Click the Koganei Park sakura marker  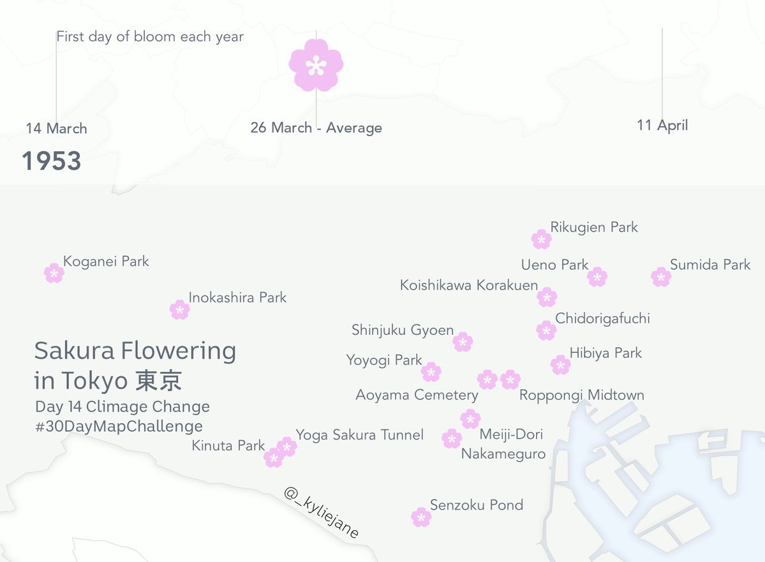(x=54, y=273)
